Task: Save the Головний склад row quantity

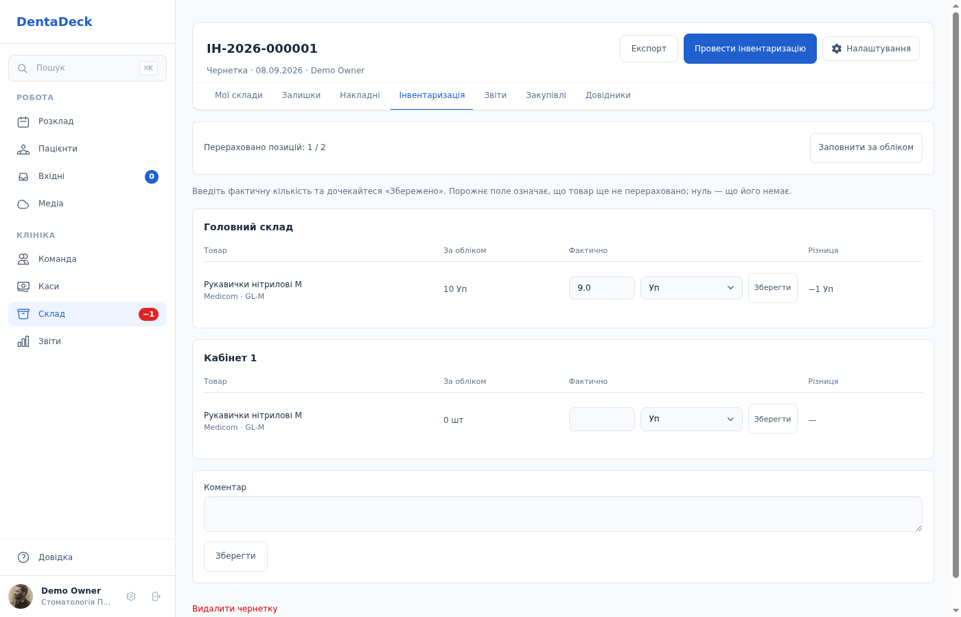Action: pyautogui.click(x=773, y=288)
